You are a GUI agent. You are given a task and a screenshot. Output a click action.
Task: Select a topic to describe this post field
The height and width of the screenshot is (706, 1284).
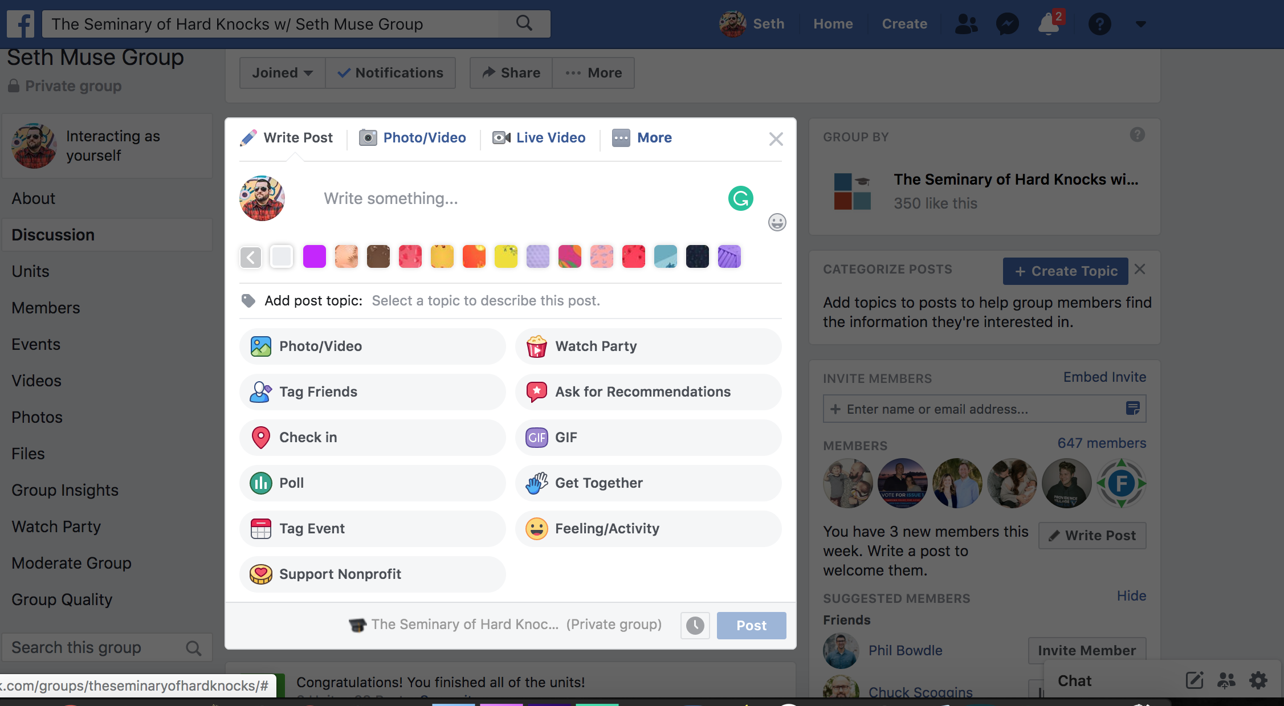486,301
